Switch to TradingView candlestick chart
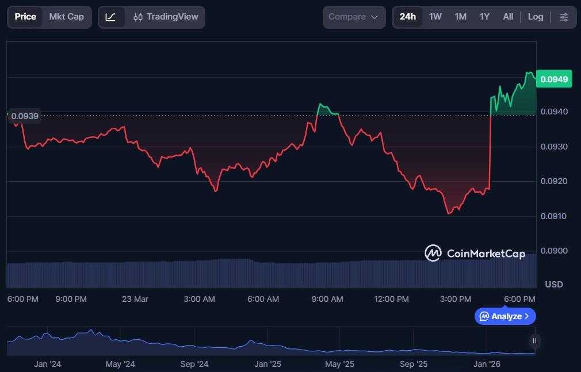This screenshot has height=372, width=581. point(165,17)
